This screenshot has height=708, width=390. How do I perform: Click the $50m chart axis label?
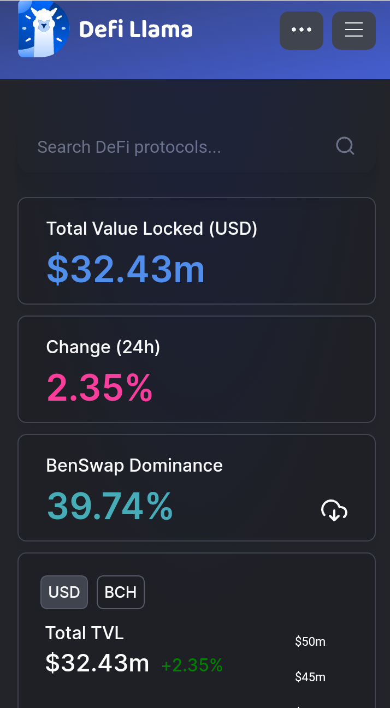pos(310,641)
